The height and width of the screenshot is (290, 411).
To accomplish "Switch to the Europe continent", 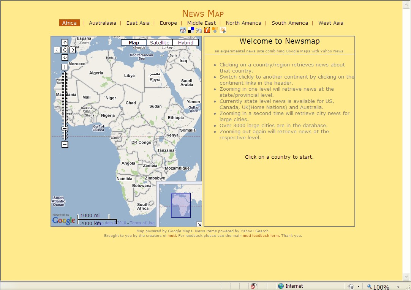I will [168, 23].
